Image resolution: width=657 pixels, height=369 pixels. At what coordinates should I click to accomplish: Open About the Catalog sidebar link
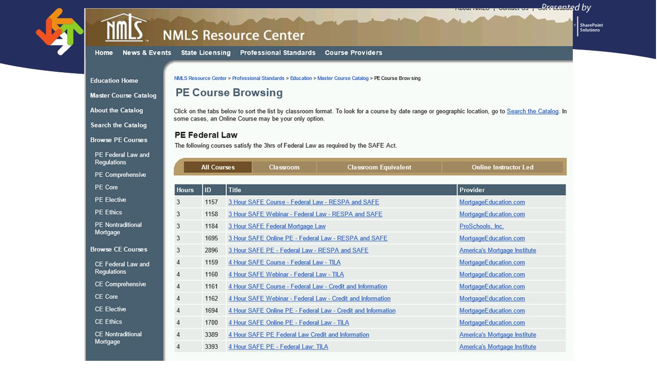(x=117, y=110)
